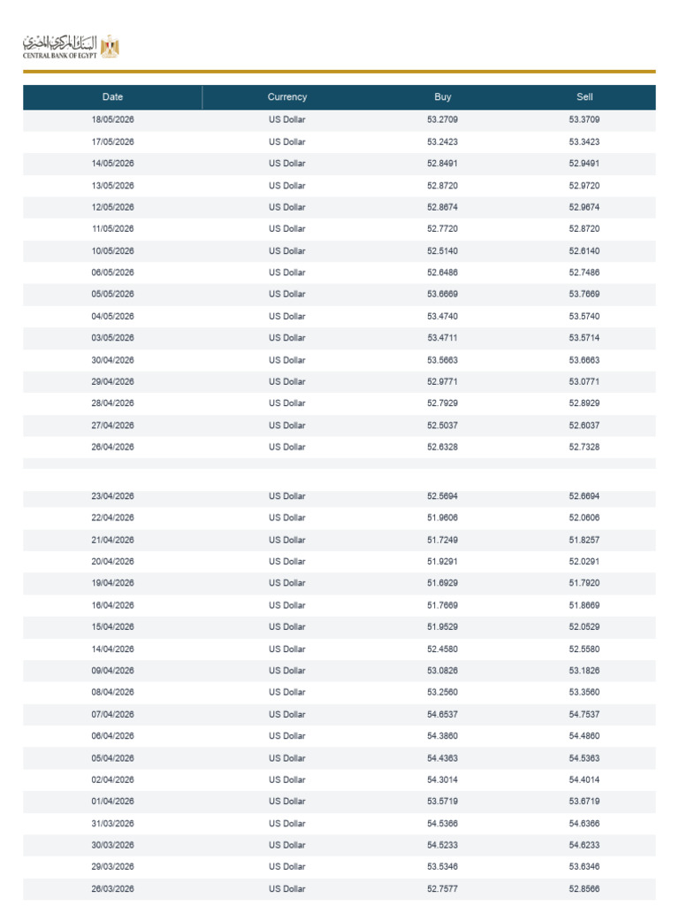
Task: Click the Buy column header
Action: click(x=443, y=97)
